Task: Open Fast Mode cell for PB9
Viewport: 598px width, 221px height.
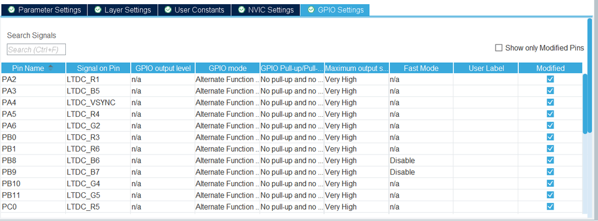Action: (x=421, y=172)
